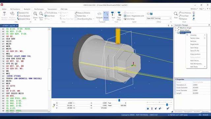211x119 pixels.
Task: Click the next tool change icon
Action: tap(194, 19)
